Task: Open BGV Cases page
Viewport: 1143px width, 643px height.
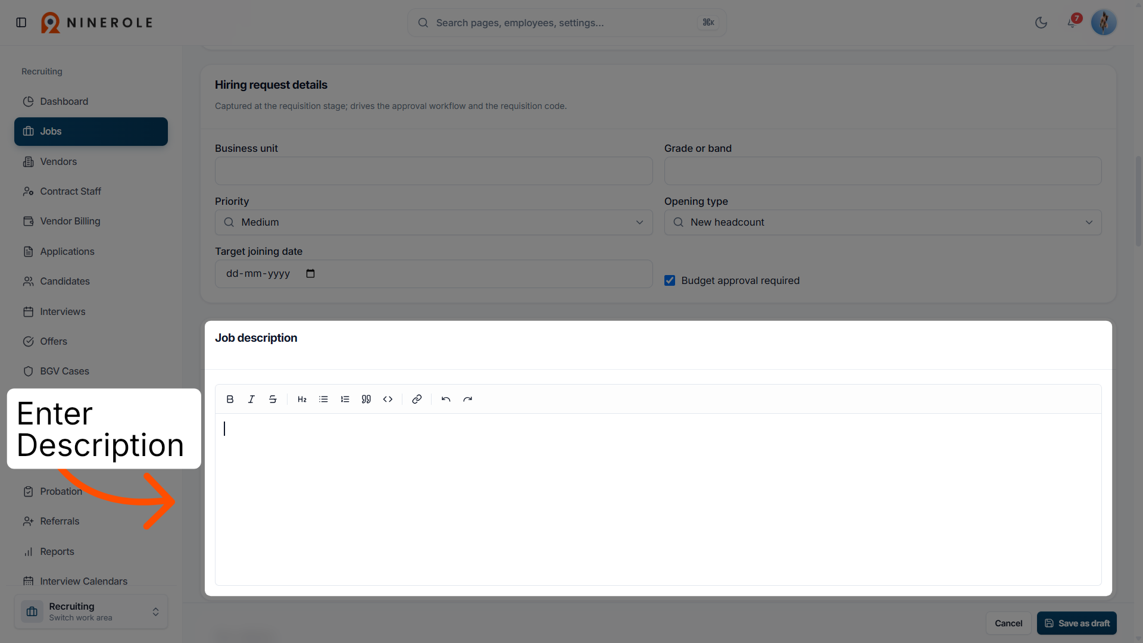Action: [x=91, y=371]
